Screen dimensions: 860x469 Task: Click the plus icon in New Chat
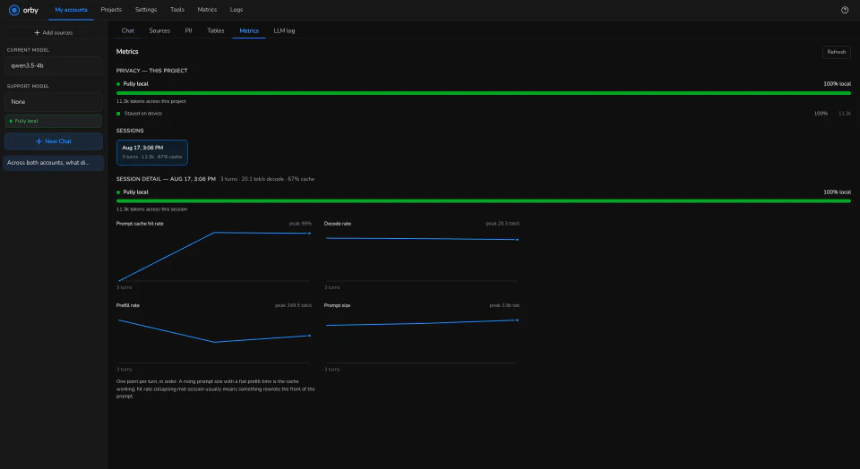tap(39, 141)
